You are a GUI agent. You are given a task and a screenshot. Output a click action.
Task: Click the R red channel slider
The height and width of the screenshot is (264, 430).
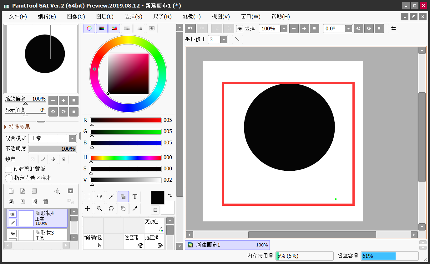tap(126, 120)
